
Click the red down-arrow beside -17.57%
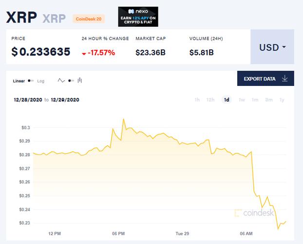[84, 54]
